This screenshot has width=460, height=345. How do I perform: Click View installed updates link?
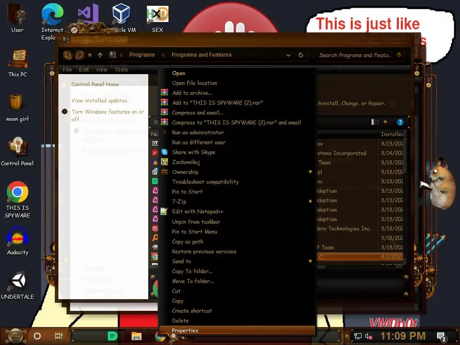click(99, 101)
